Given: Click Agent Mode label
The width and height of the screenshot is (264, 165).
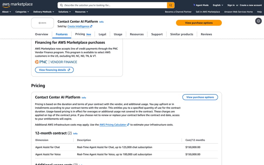Looking at the screenshot, I should tap(202, 5).
